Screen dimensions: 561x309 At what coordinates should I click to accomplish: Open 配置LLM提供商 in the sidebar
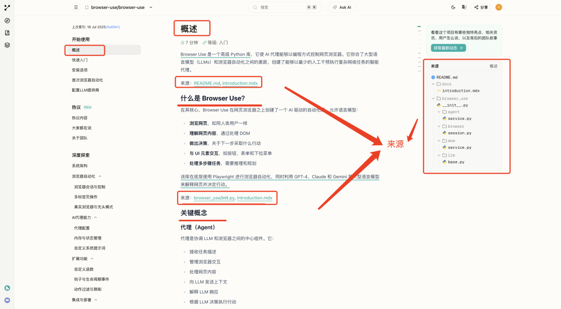(85, 90)
